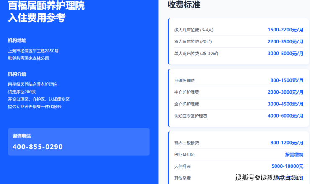Image resolution: width=310 pixels, height=184 pixels.
Task: Click the row label 认知症专区护理费
Action: pyautogui.click(x=191, y=116)
